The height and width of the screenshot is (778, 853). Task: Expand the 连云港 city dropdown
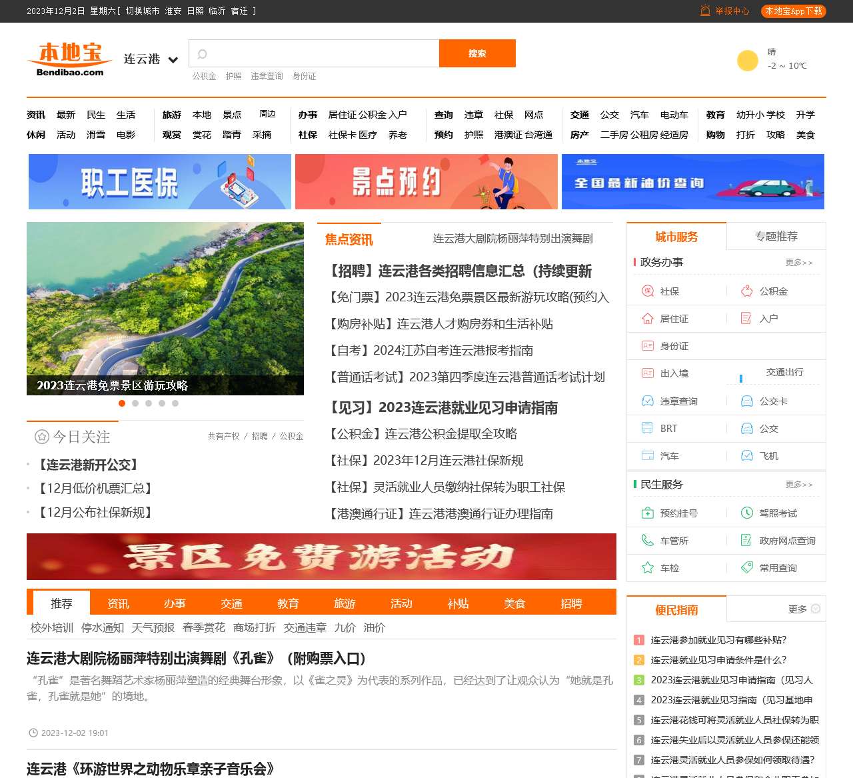(173, 60)
